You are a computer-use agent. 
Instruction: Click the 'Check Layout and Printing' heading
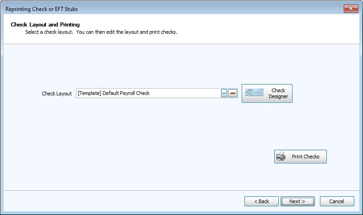(x=45, y=24)
